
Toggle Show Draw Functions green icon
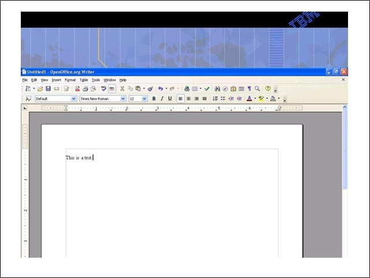point(207,89)
